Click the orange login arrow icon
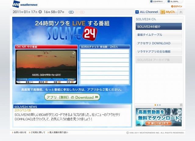The height and width of the screenshot is (141, 195). coord(172,6)
